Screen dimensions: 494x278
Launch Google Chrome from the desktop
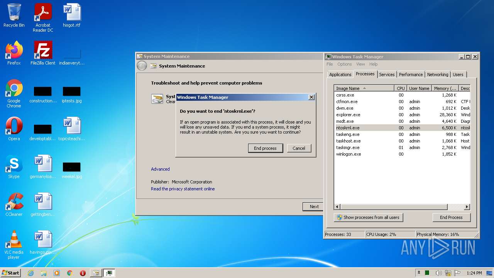click(x=14, y=93)
